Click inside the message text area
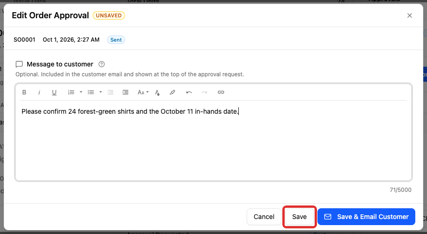427x234 pixels. [213, 140]
